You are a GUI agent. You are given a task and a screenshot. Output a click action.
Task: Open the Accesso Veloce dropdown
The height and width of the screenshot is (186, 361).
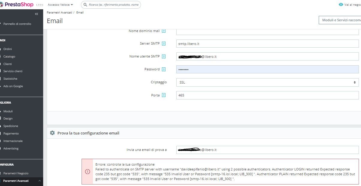coord(60,4)
